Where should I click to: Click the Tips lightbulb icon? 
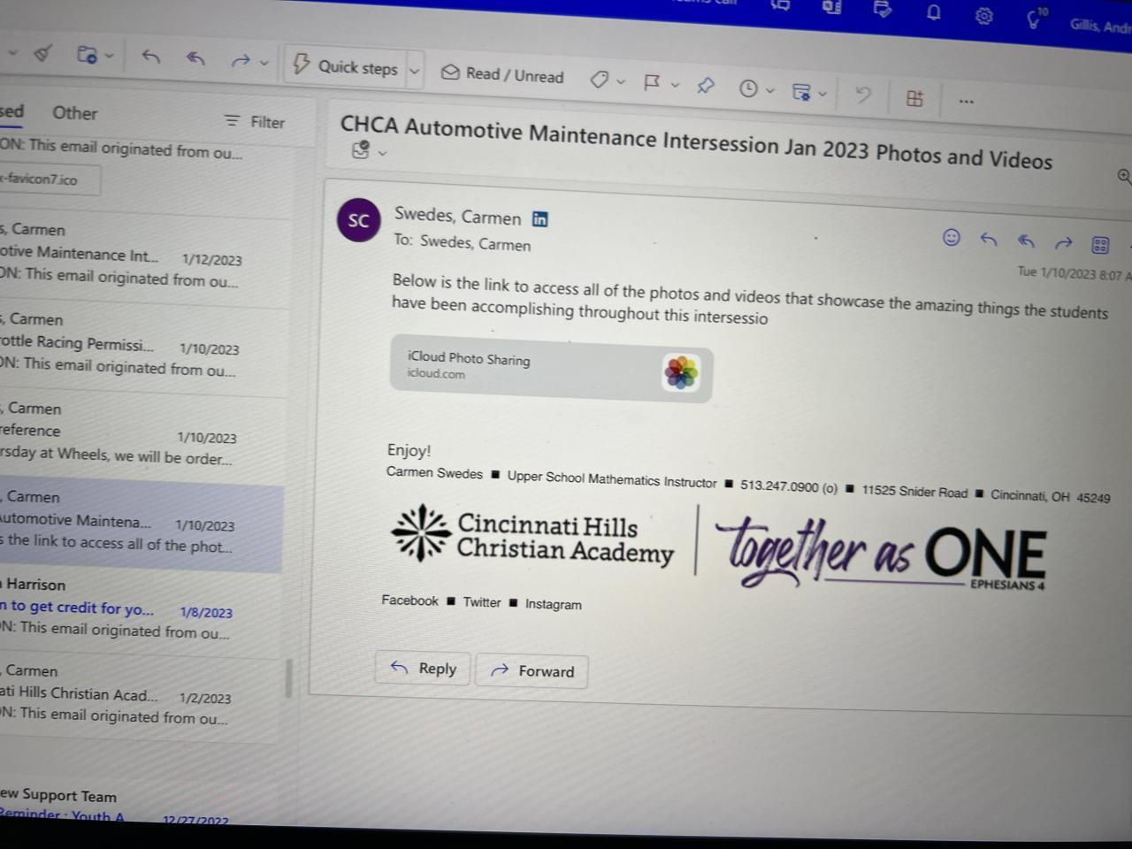pyautogui.click(x=1036, y=17)
